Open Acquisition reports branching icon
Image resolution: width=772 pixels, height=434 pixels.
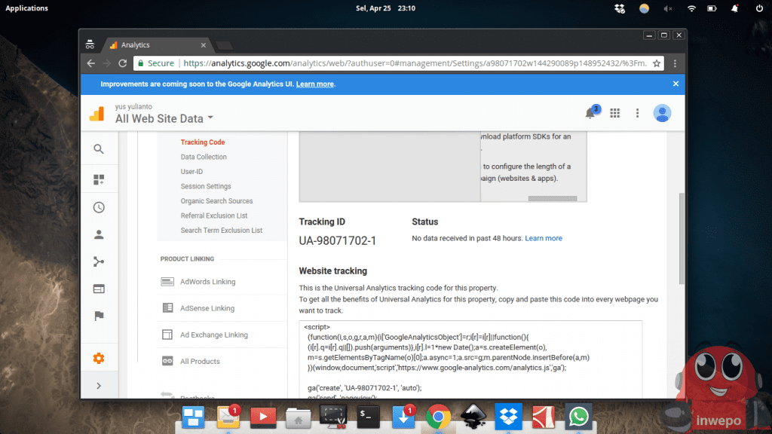point(99,261)
